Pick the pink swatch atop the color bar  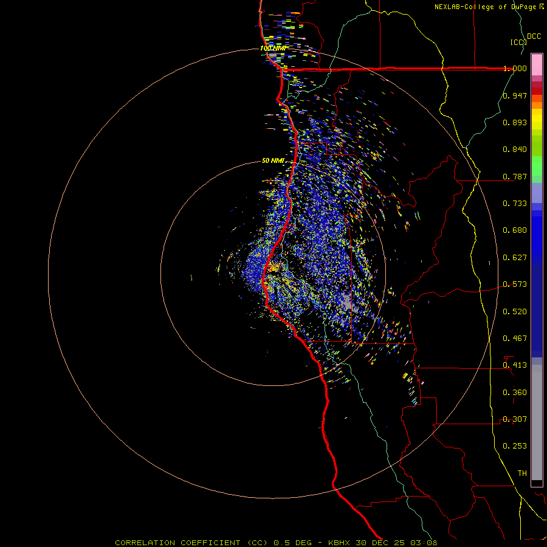(537, 65)
